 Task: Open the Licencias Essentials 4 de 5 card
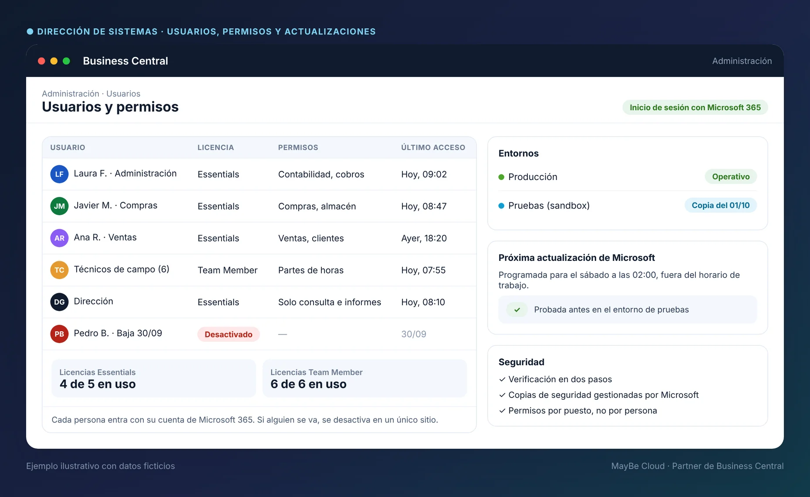pyautogui.click(x=154, y=378)
